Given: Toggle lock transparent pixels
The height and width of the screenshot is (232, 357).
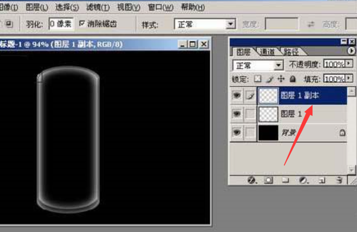Looking at the screenshot, I should tap(258, 79).
